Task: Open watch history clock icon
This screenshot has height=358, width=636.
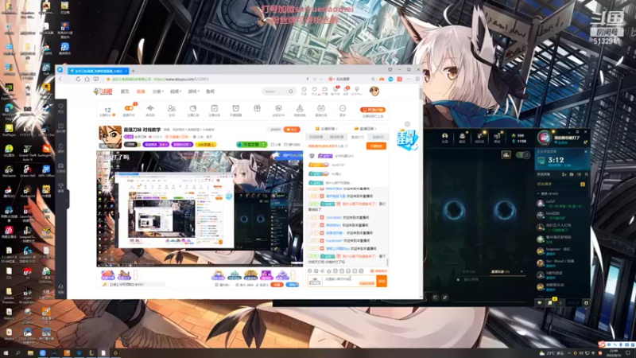Action: 304,91
